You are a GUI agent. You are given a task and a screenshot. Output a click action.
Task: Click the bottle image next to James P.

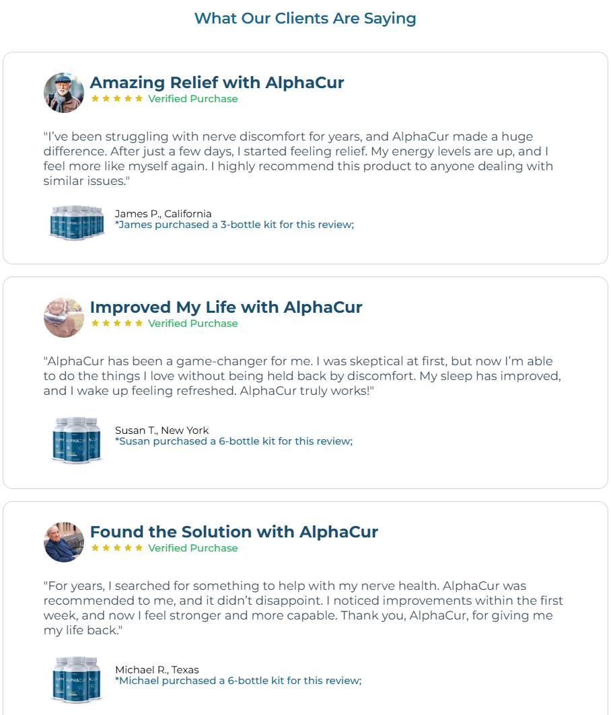coord(77,222)
